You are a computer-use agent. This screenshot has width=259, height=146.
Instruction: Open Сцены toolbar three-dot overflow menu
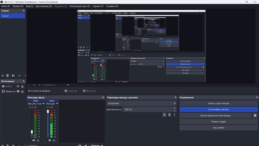point(25,76)
